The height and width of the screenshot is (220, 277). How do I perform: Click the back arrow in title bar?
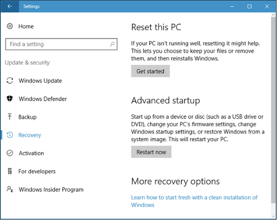(10, 6)
